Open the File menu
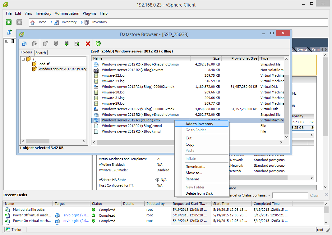This screenshot has width=332, height=235. [x=9, y=13]
